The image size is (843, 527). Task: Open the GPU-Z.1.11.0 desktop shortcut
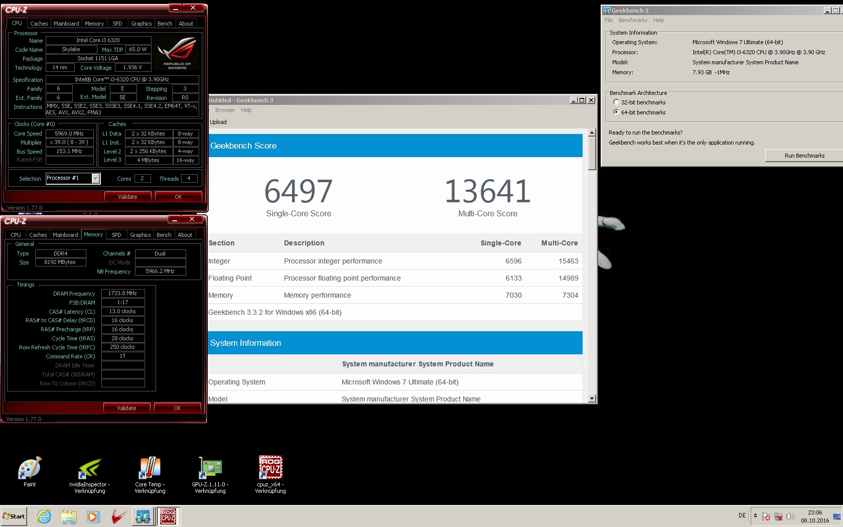point(210,475)
